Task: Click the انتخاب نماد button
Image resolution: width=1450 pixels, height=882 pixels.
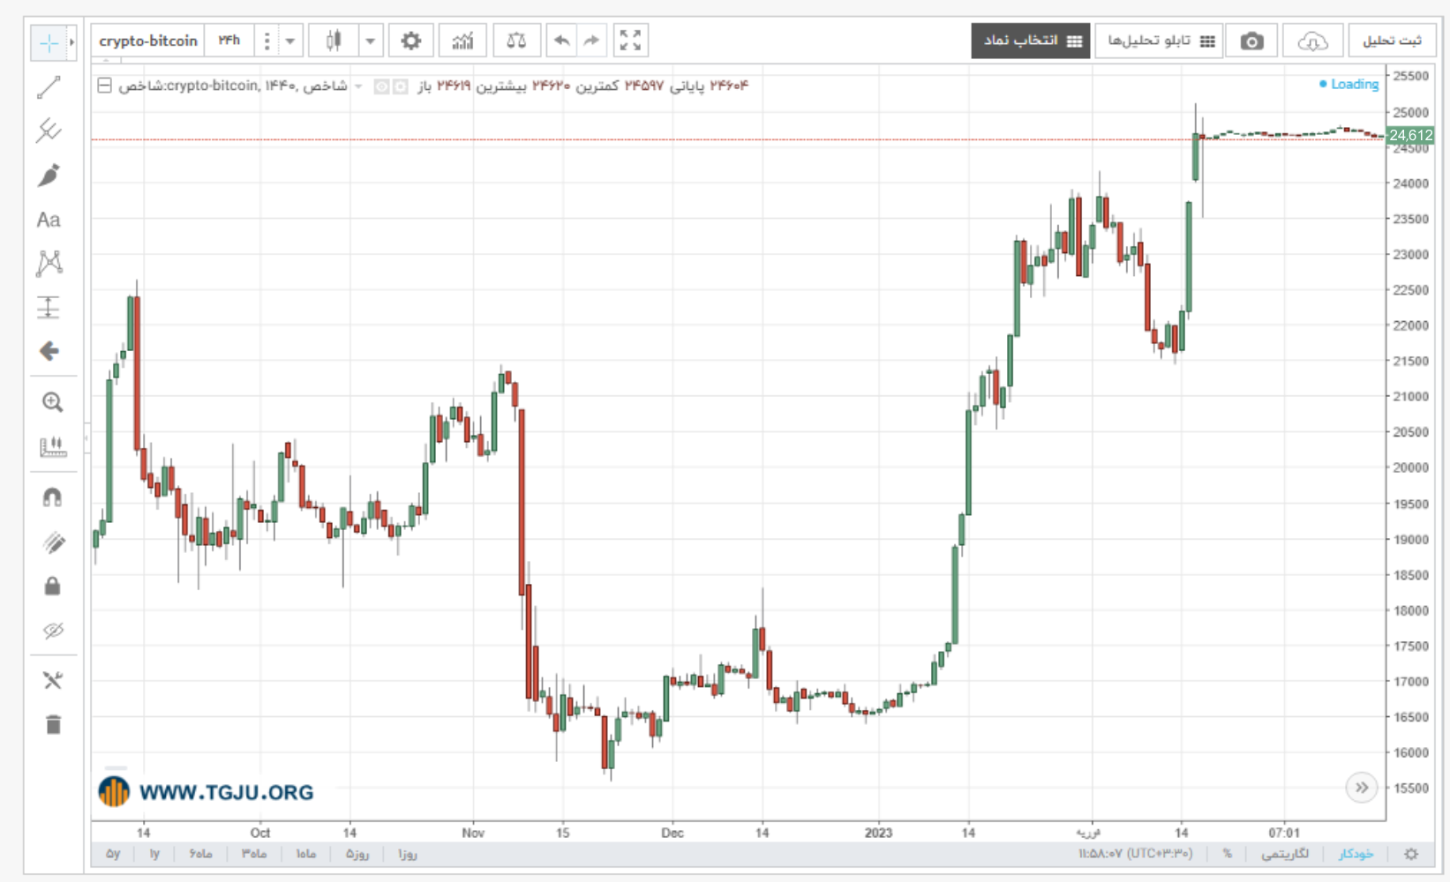Action: 1031,41
